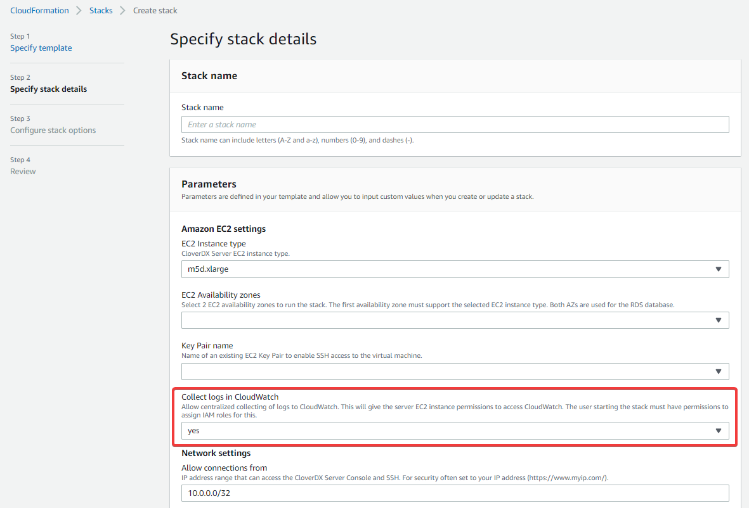The height and width of the screenshot is (508, 749).
Task: Click the breadcrumb chevron after CloudFormation
Action: (77, 10)
